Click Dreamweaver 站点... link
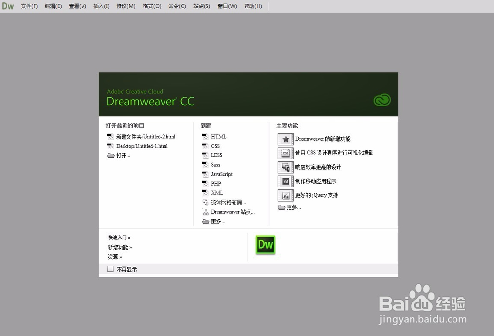 coord(233,212)
